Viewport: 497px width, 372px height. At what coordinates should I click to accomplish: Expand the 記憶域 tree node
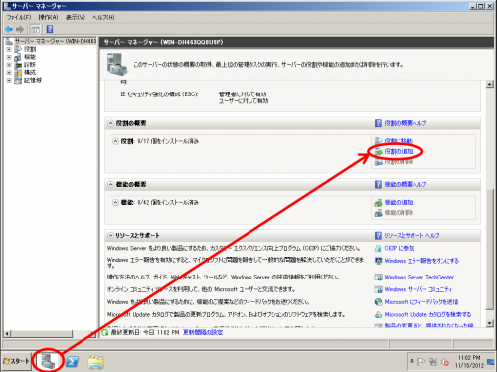(x=9, y=80)
